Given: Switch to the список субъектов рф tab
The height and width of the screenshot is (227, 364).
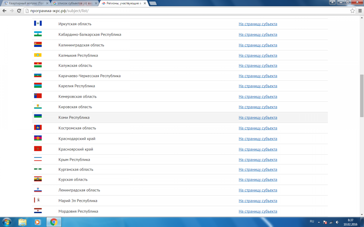Looking at the screenshot, I should 74,3.
